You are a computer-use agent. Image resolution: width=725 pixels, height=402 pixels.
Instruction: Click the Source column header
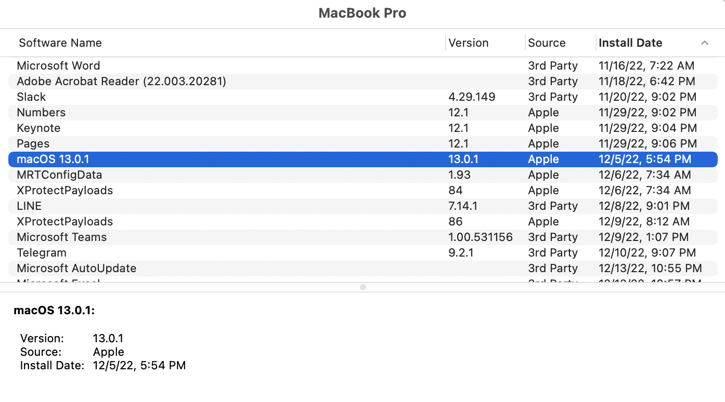[547, 43]
